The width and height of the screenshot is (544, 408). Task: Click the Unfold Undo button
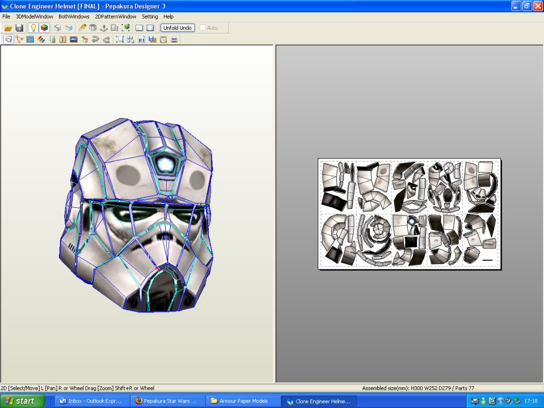click(x=177, y=28)
